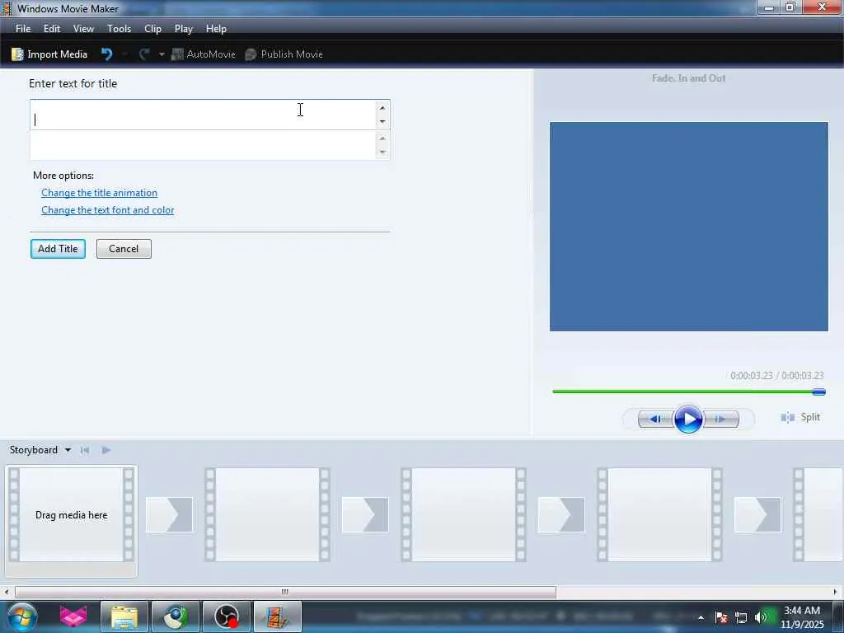Play the storyboard
Screen dimensions: 844x633
tap(106, 450)
